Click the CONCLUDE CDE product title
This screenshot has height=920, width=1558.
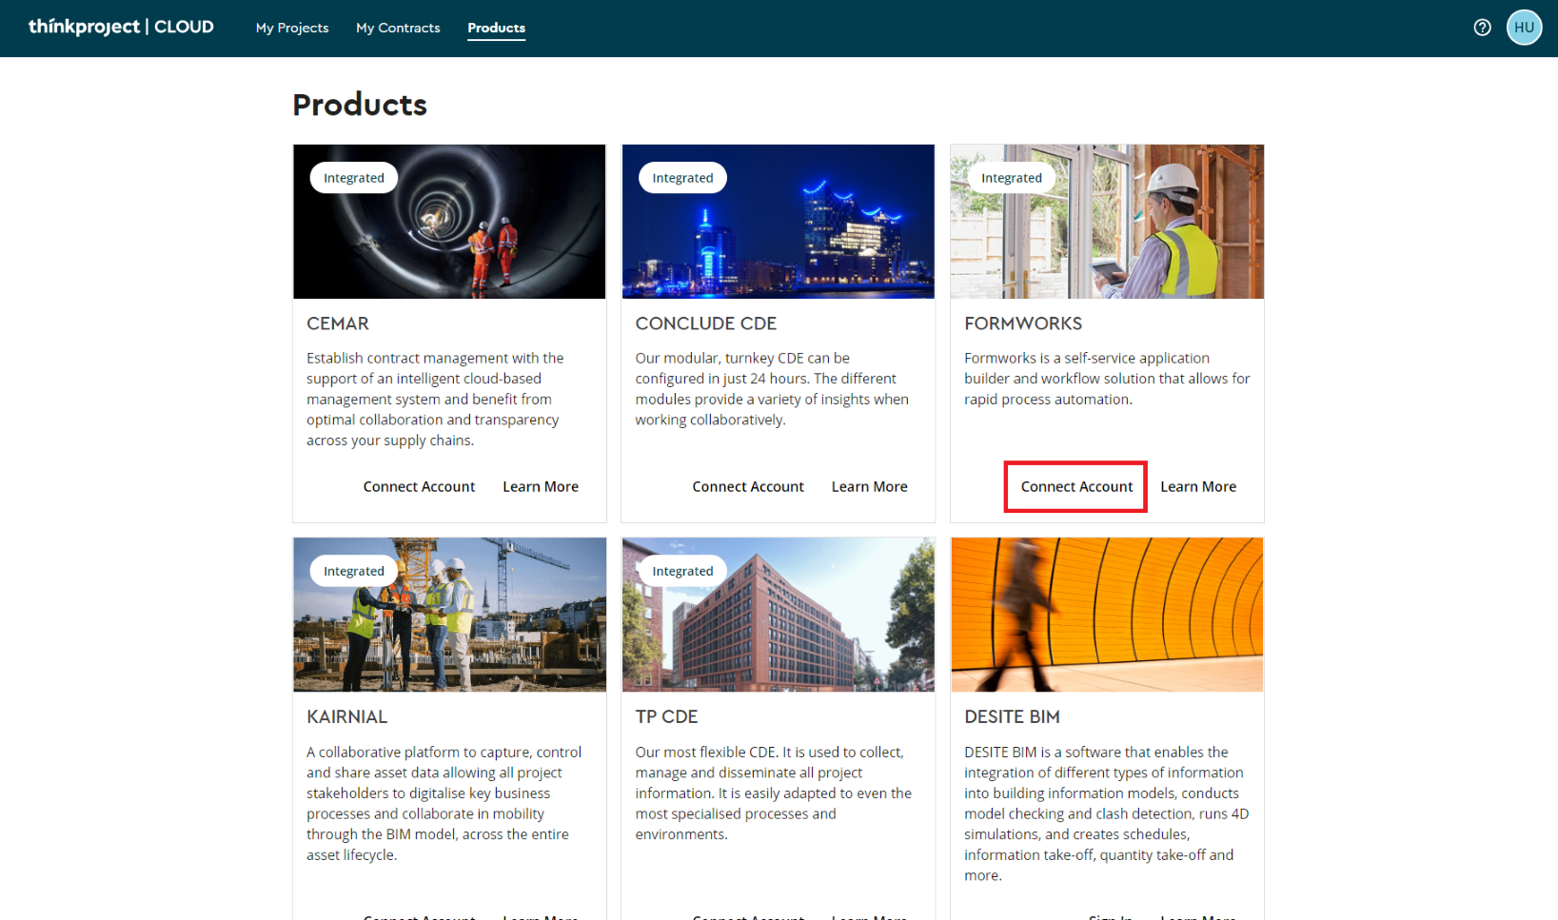point(706,323)
